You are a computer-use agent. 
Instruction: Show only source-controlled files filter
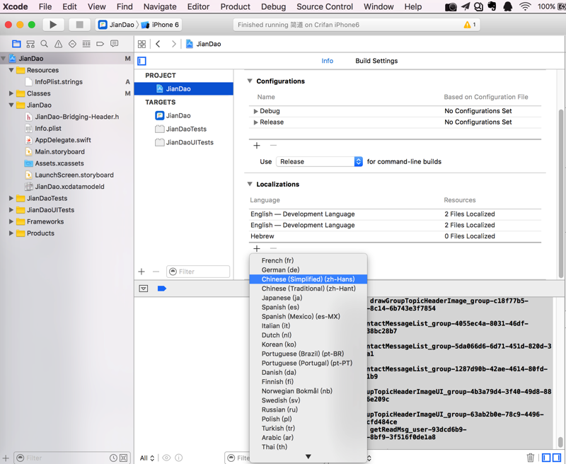(x=123, y=458)
